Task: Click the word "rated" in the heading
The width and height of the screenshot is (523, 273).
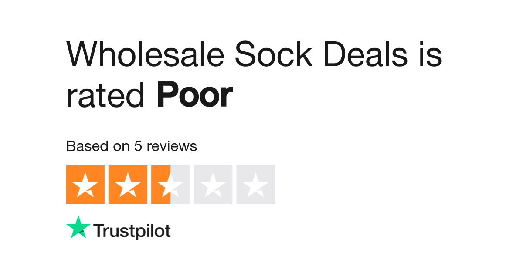Action: tap(105, 96)
